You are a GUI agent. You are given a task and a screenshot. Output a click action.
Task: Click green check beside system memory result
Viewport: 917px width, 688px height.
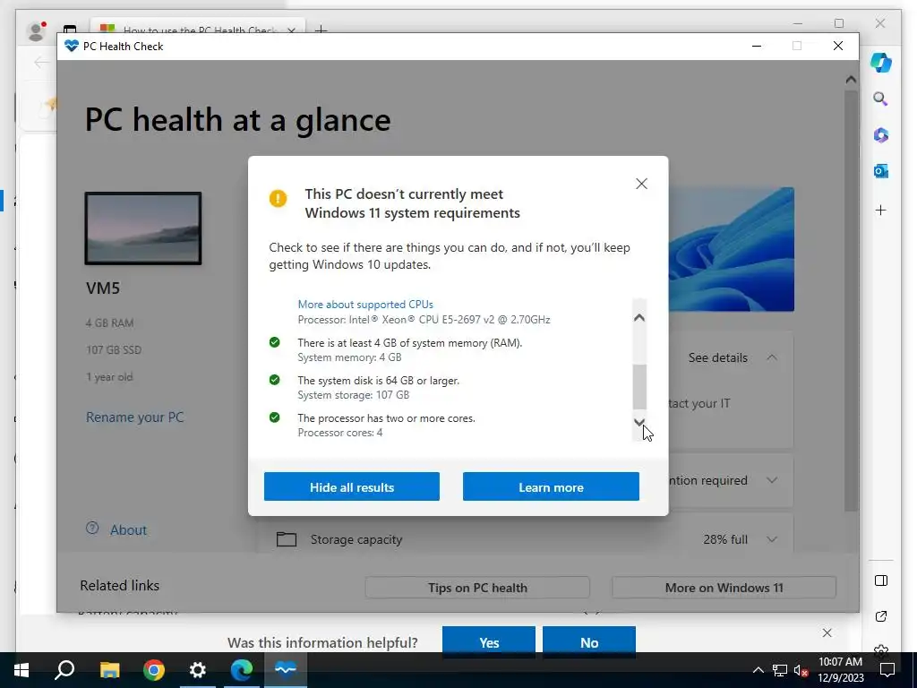[274, 342]
